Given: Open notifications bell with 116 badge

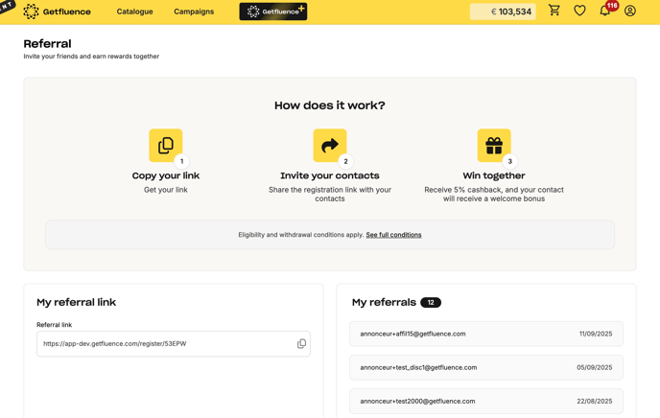Looking at the screenshot, I should point(605,12).
